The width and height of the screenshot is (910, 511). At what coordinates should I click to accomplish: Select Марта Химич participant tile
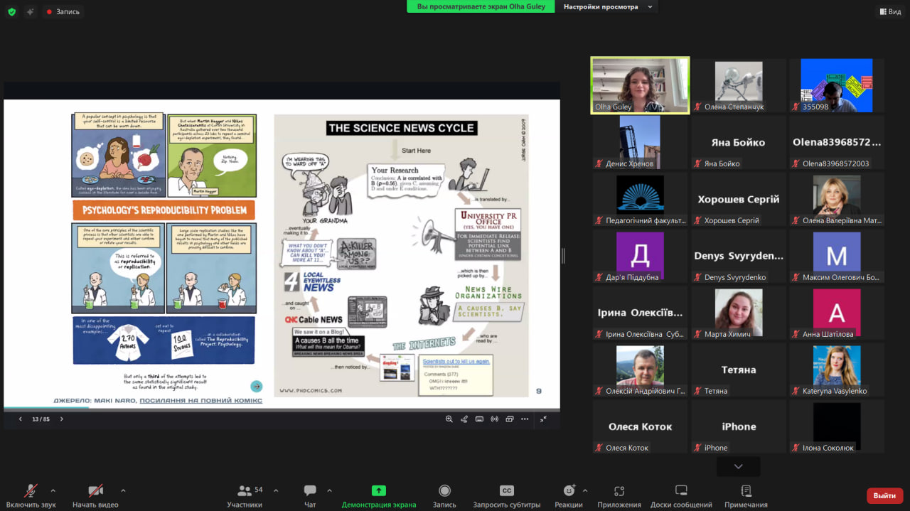(739, 313)
